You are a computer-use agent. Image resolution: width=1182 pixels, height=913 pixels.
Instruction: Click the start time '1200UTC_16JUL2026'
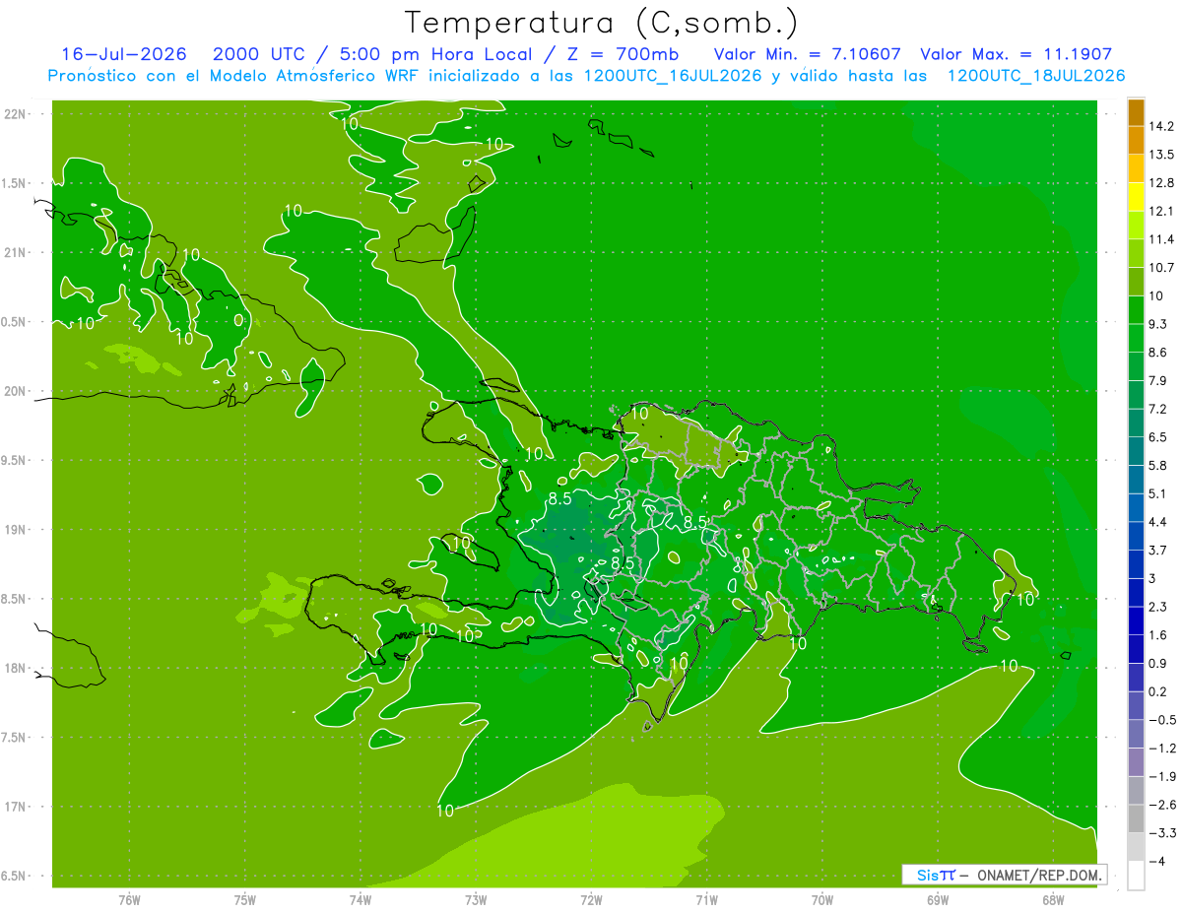(x=674, y=76)
